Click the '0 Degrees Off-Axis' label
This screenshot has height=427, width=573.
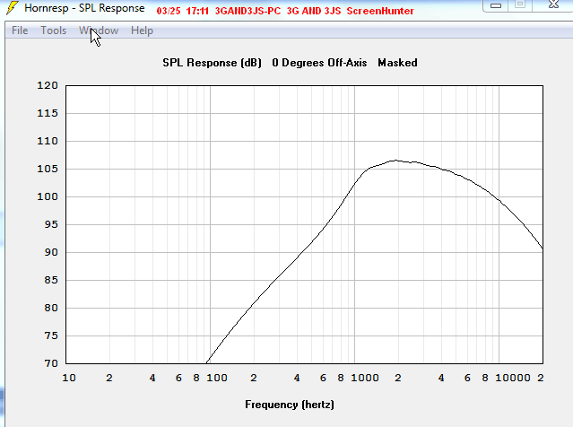pyautogui.click(x=319, y=63)
